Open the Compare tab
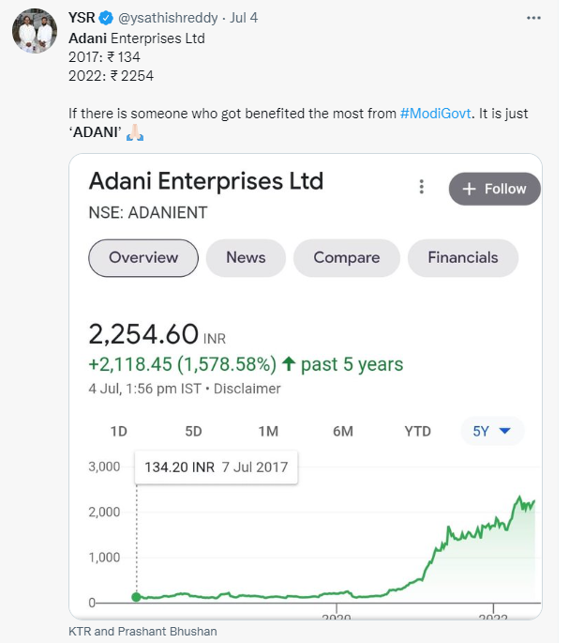This screenshot has width=569, height=643. [x=347, y=258]
